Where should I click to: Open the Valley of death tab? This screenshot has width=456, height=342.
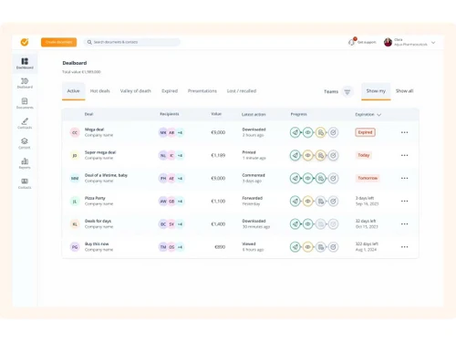point(135,91)
